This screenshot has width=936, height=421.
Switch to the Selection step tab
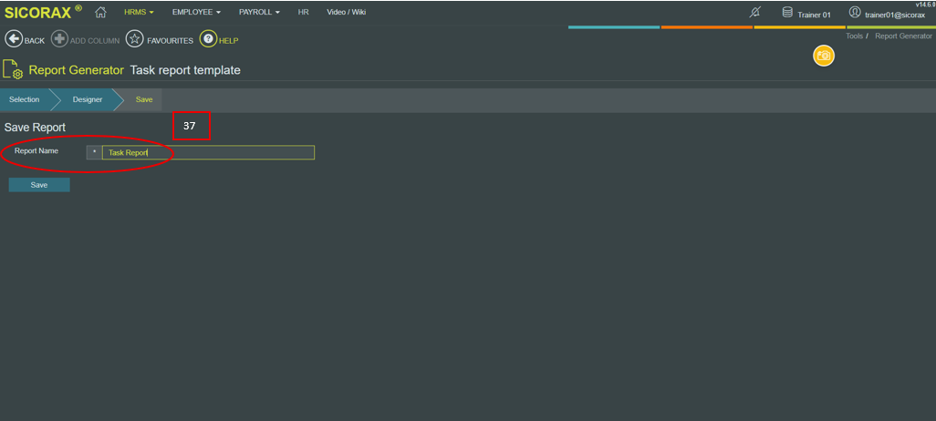25,99
